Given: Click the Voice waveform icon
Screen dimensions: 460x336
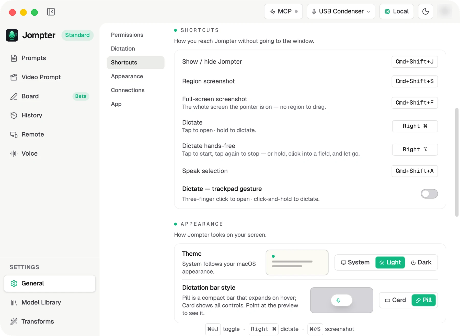Looking at the screenshot, I should pos(14,154).
